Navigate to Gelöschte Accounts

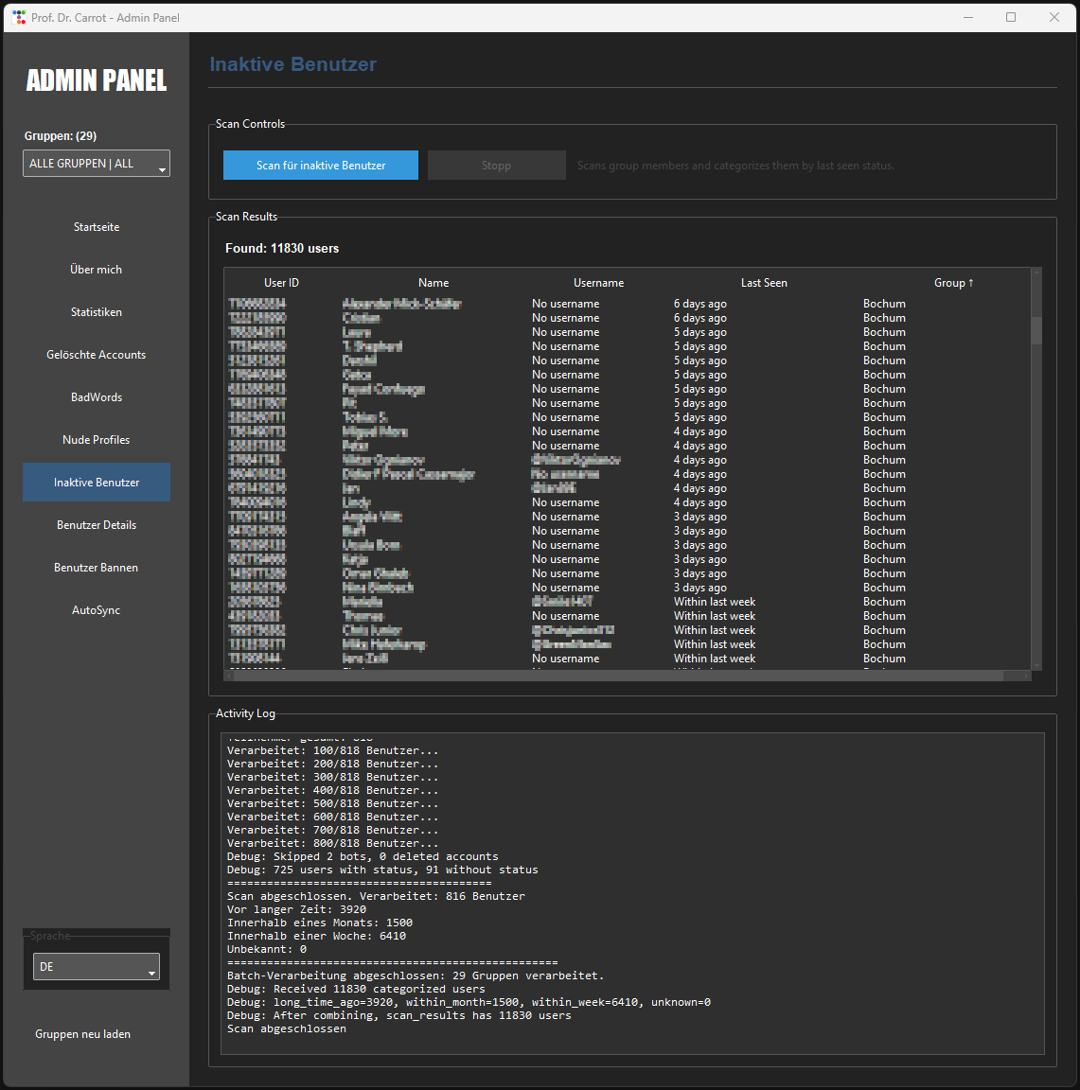point(97,355)
